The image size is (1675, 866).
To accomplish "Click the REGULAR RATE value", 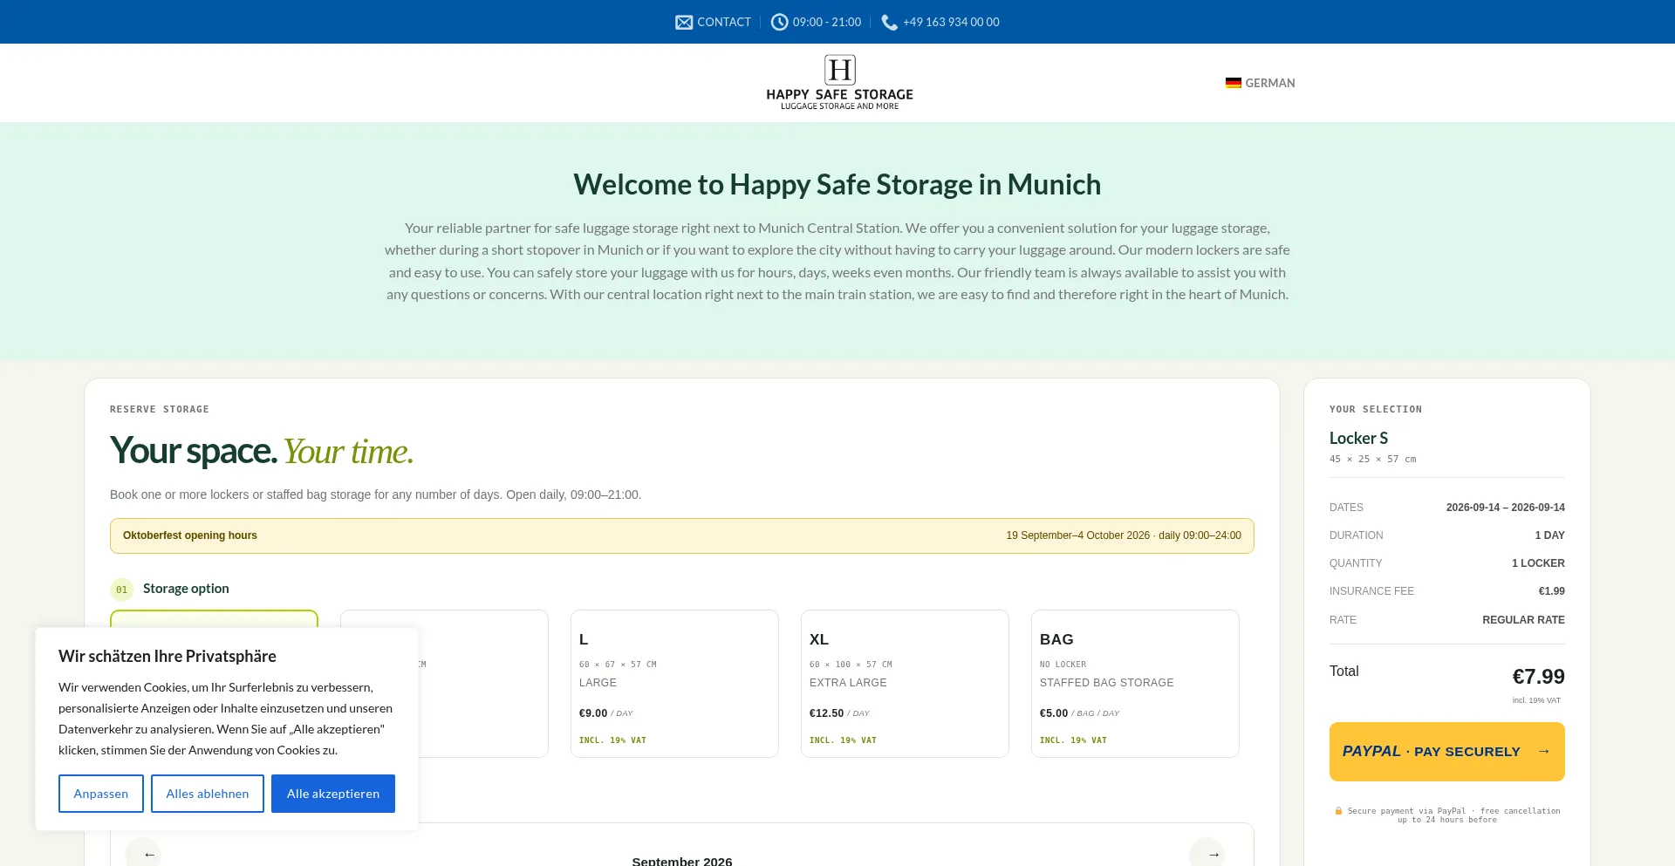I will (x=1523, y=620).
